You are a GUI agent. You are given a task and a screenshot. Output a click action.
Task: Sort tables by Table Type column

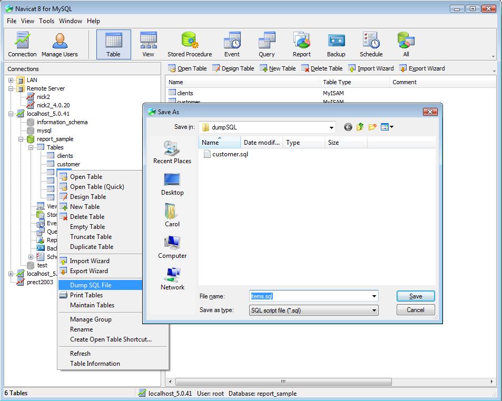[x=355, y=82]
